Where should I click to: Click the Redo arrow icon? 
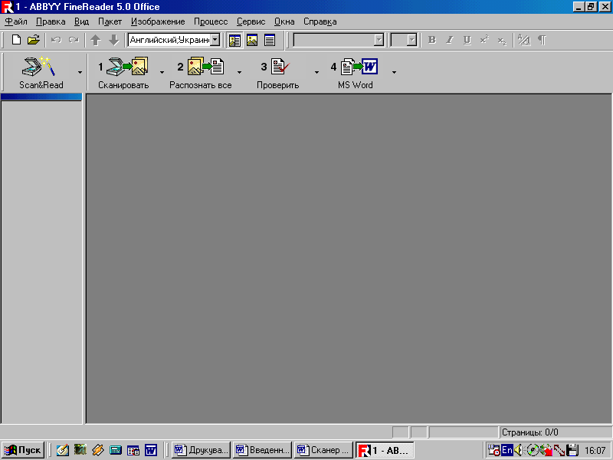(x=74, y=40)
